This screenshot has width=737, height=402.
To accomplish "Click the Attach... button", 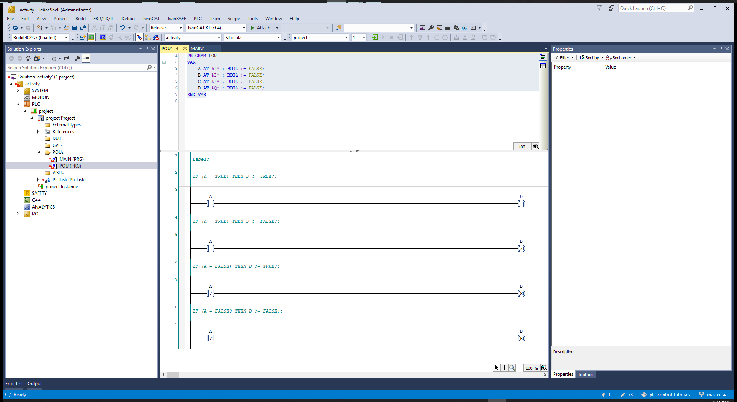I will (264, 28).
